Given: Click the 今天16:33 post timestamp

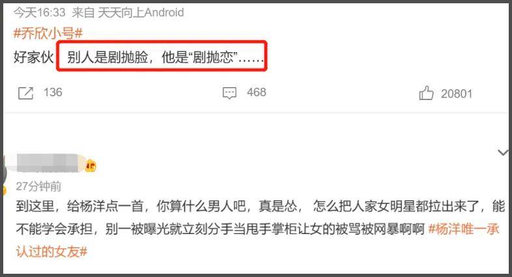Looking at the screenshot, I should [40, 12].
